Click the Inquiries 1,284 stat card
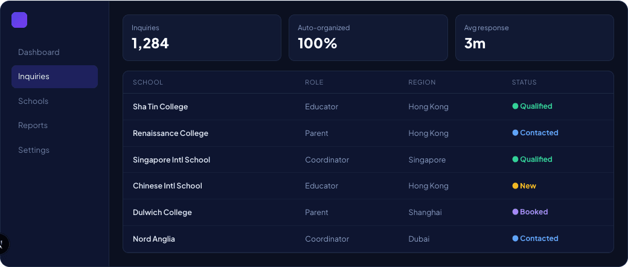The width and height of the screenshot is (628, 267). [x=202, y=37]
